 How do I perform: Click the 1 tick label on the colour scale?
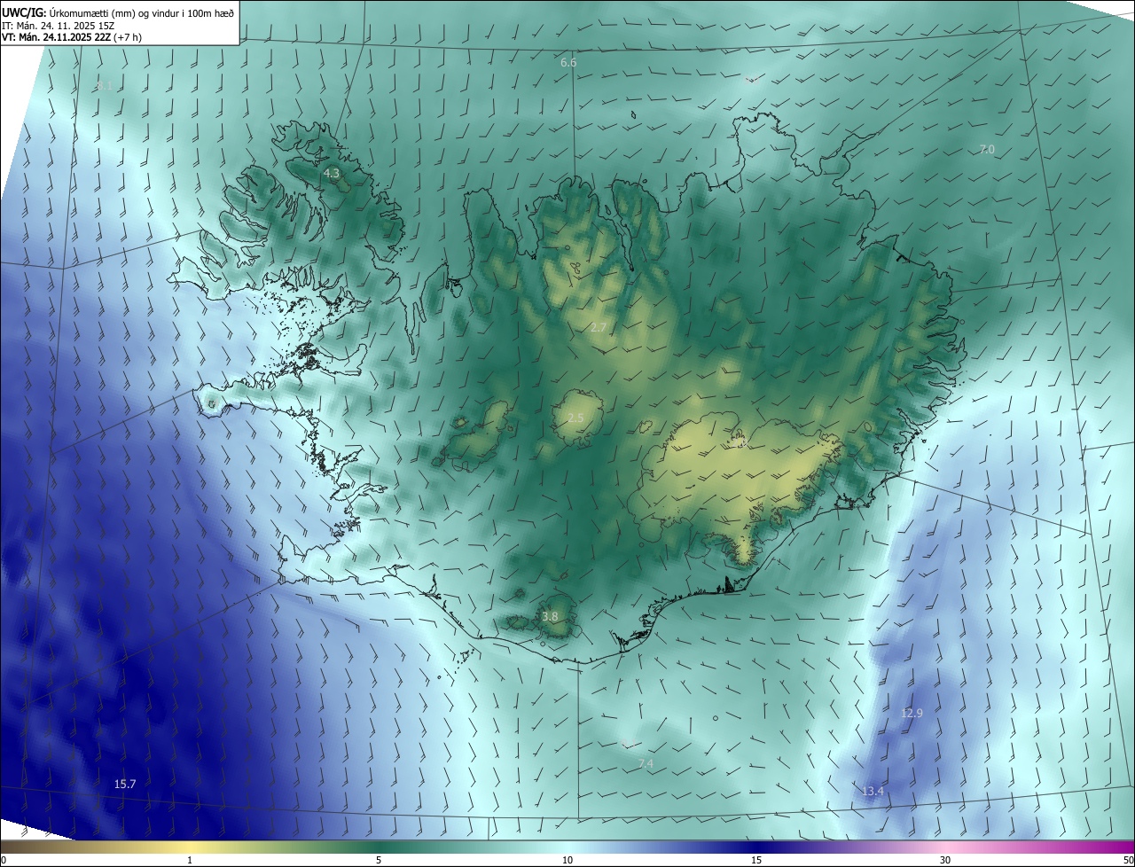(190, 860)
